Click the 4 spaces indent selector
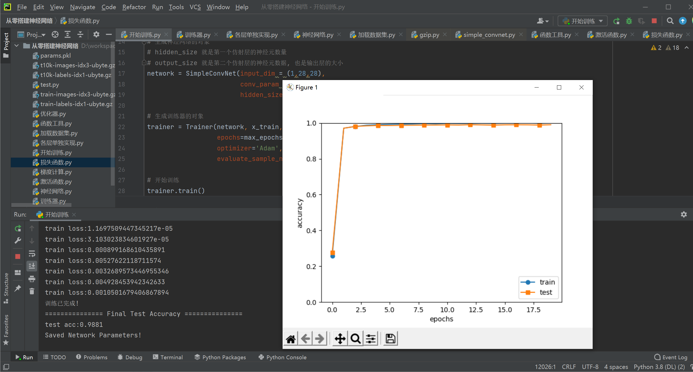This screenshot has height=372, width=693. pos(616,367)
